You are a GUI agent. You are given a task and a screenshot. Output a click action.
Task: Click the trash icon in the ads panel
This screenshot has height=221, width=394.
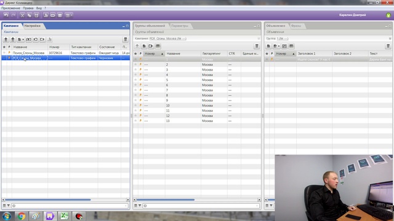pyautogui.click(x=388, y=46)
